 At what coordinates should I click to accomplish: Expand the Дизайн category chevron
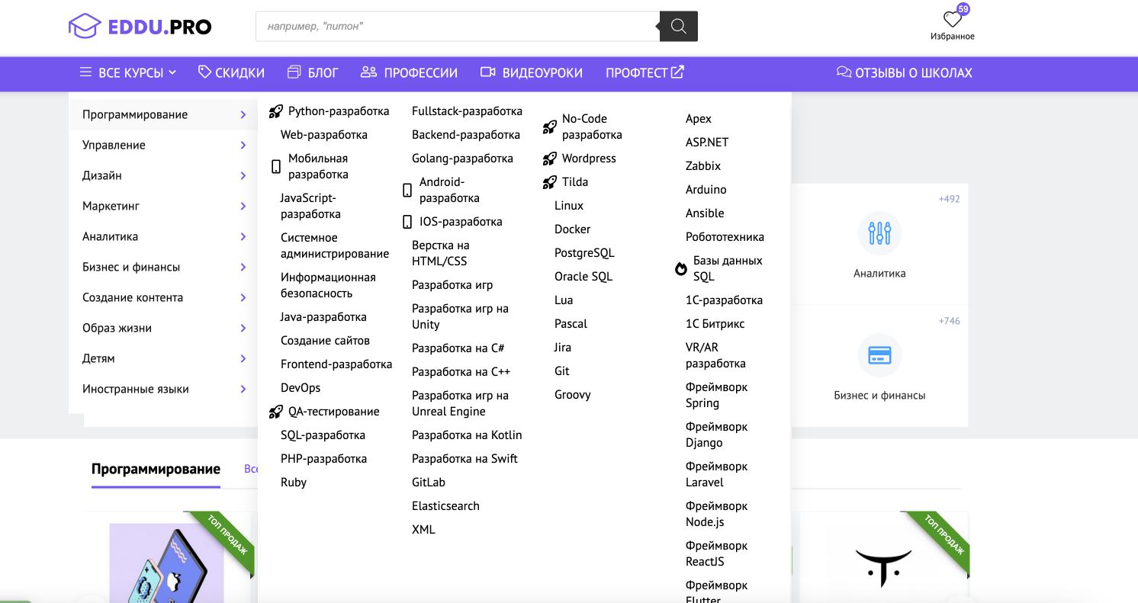tap(243, 175)
